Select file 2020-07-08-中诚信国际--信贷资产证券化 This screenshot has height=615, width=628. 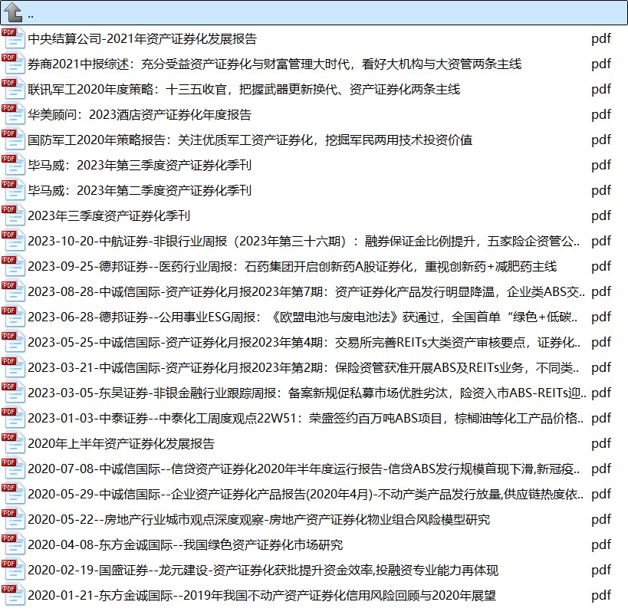click(x=304, y=469)
